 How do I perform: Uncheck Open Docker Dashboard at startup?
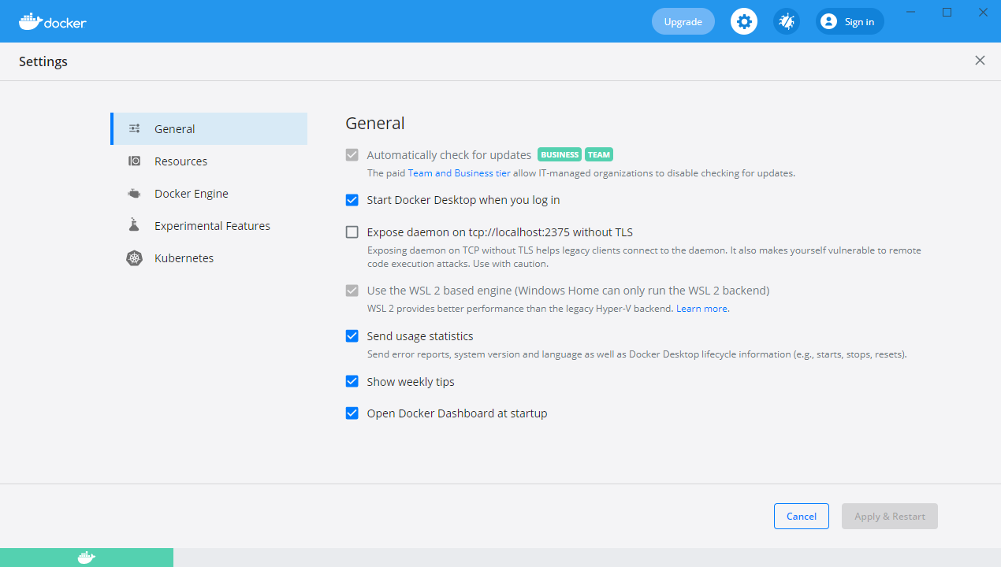pos(352,413)
